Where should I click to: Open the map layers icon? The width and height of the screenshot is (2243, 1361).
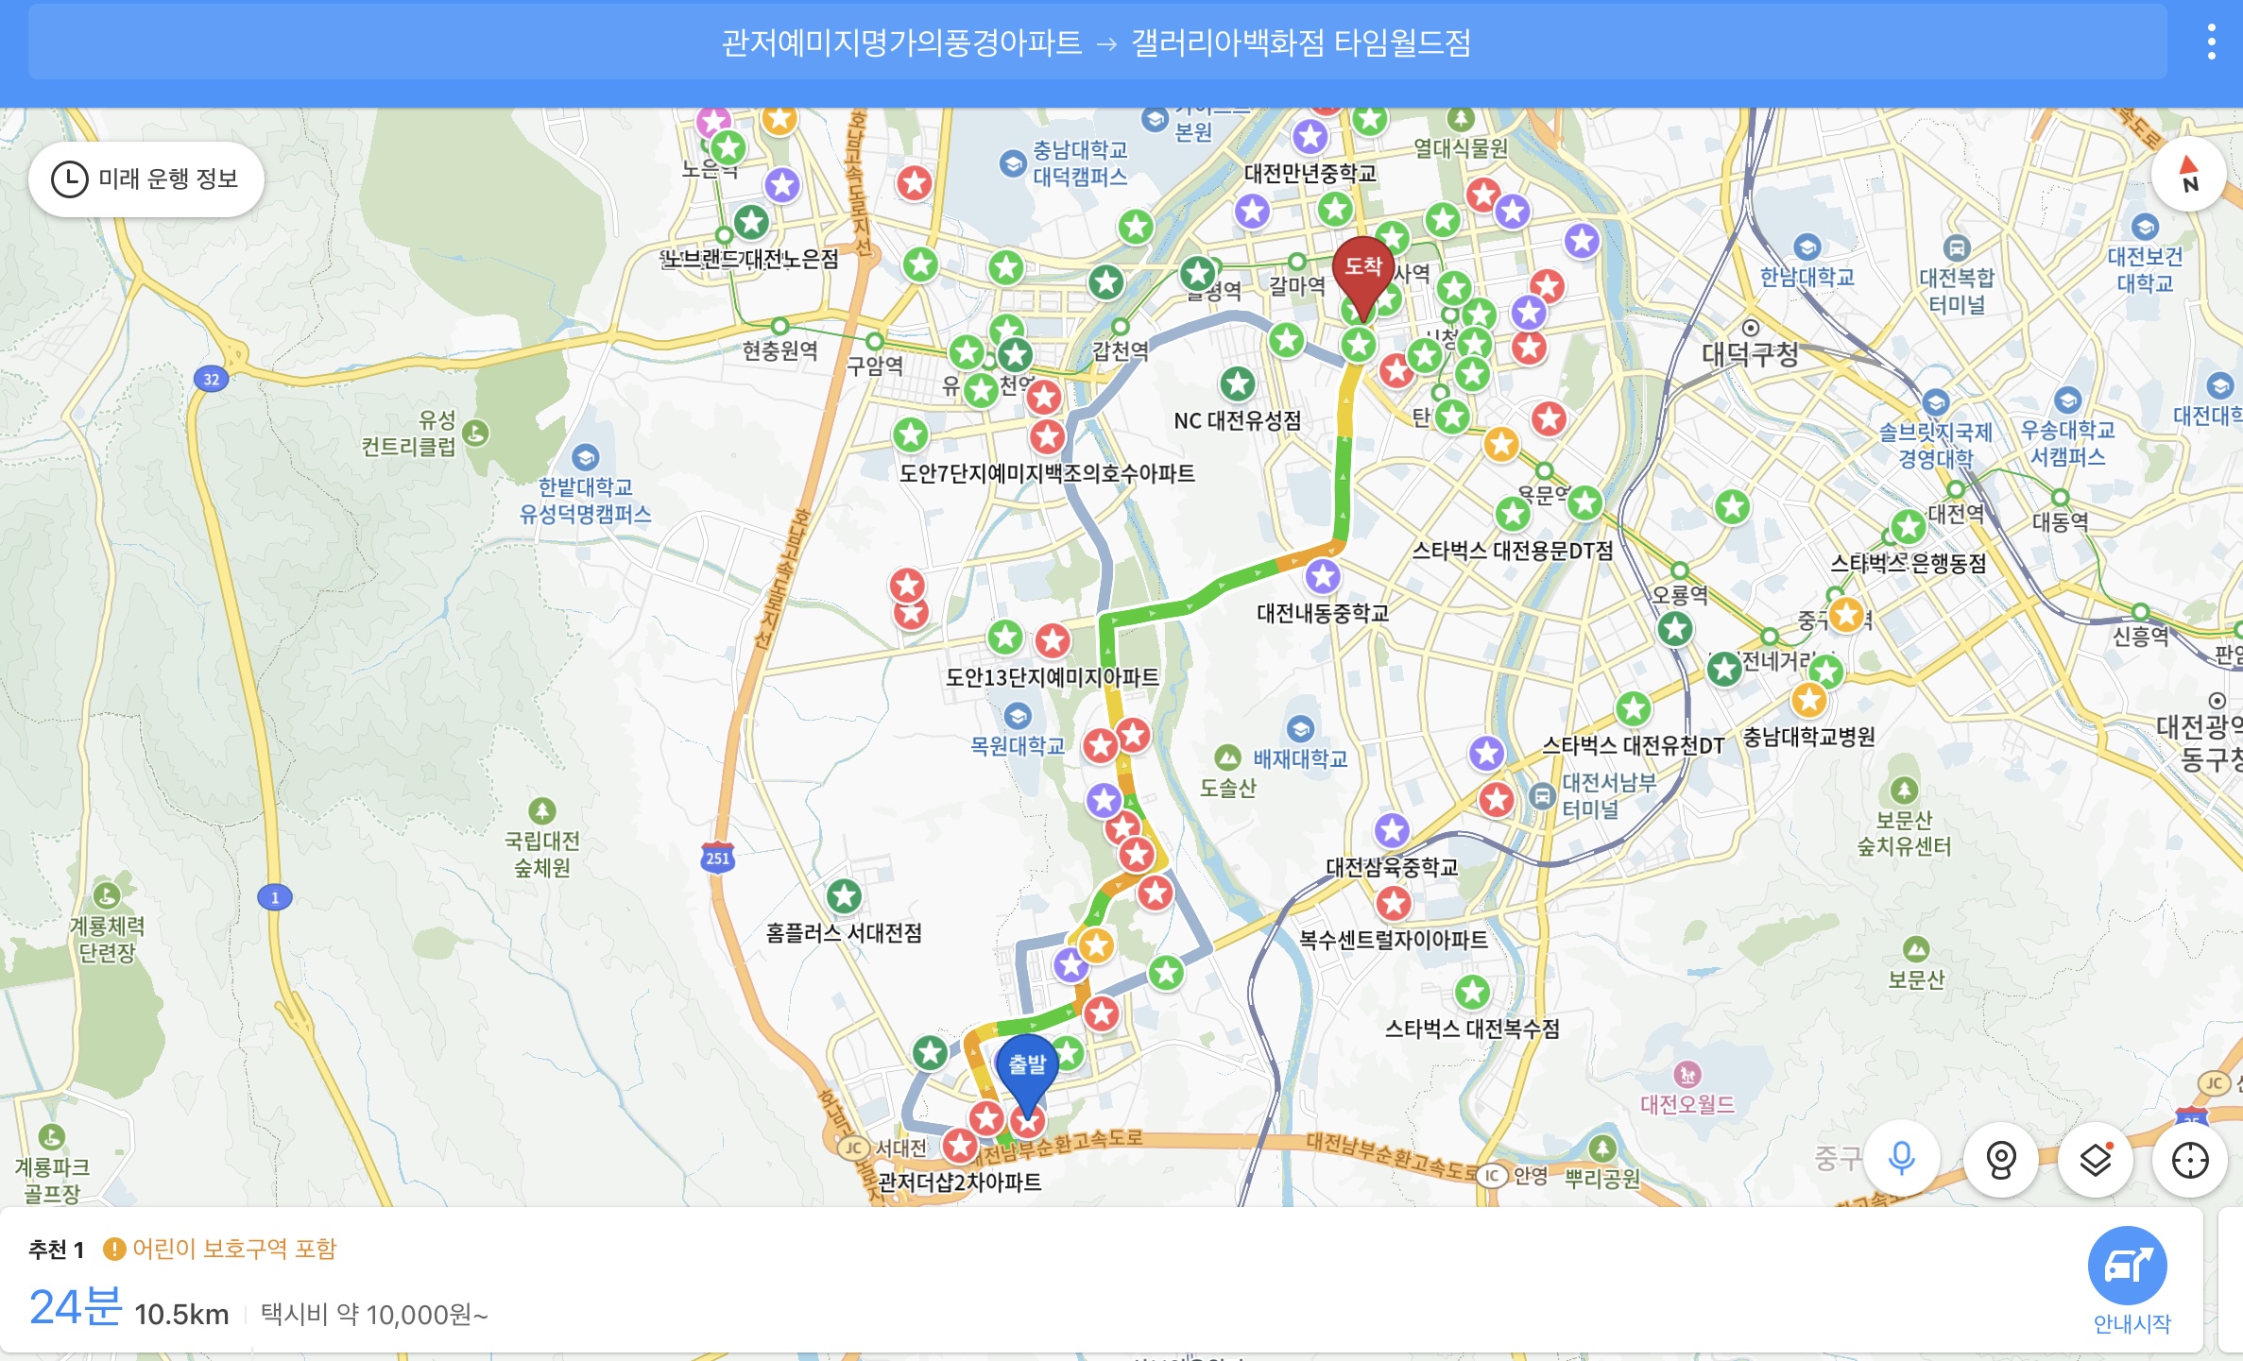[2095, 1159]
